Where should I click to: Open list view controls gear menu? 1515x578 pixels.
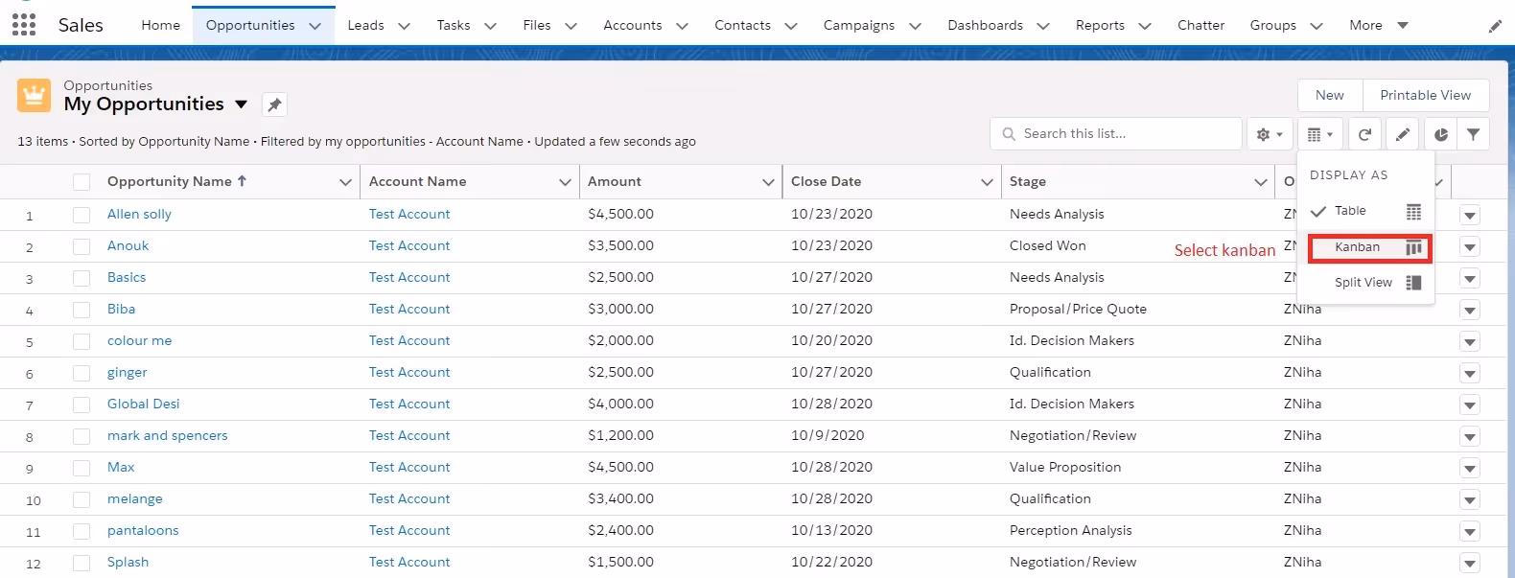pos(1269,134)
